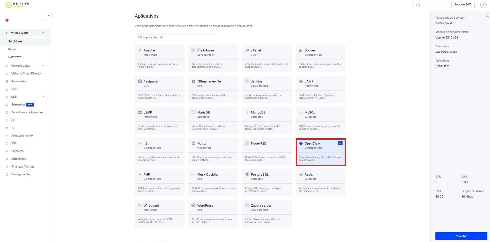Click the MongoDB leaf icon

tap(247, 112)
